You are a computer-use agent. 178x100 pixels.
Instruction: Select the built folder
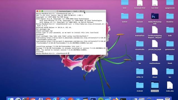[170, 30]
